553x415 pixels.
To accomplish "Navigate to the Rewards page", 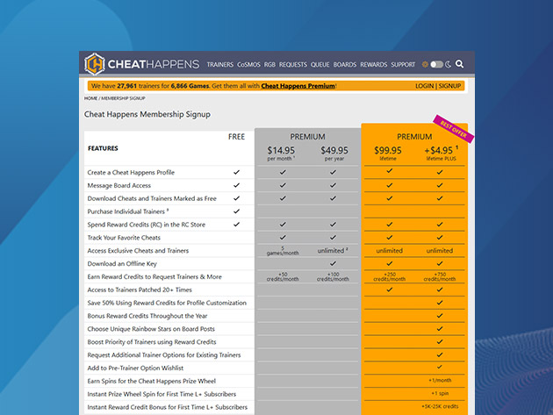I will pyautogui.click(x=373, y=65).
